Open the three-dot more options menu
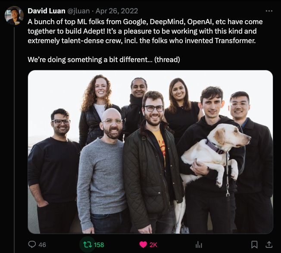 (x=269, y=11)
